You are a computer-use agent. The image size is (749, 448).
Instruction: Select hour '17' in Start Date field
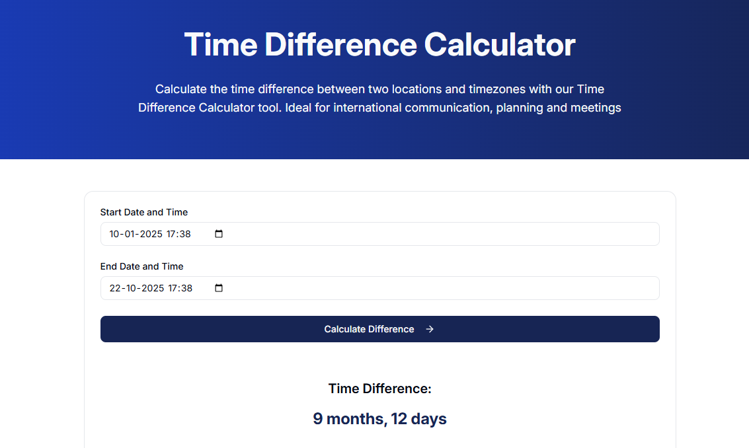[x=173, y=234]
